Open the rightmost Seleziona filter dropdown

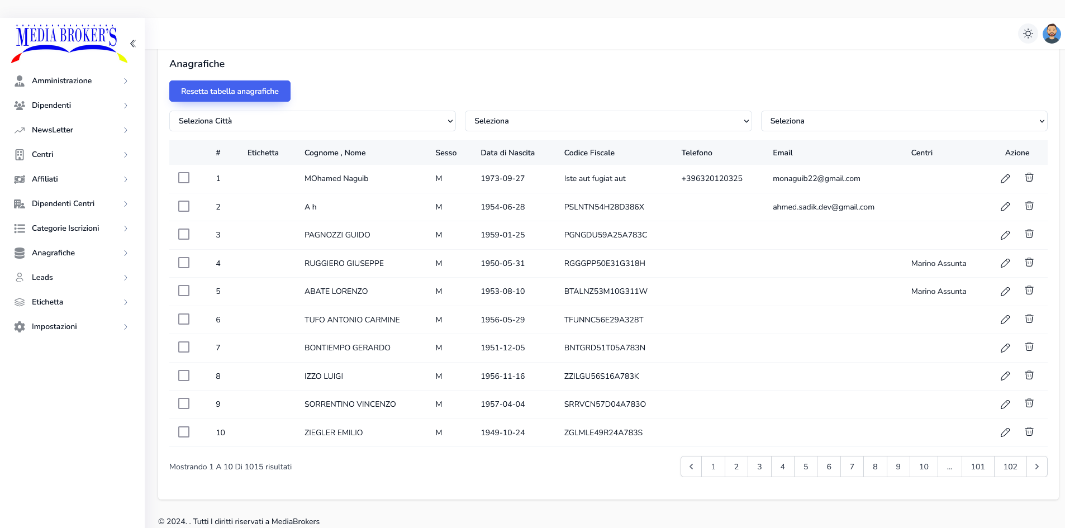click(x=904, y=121)
